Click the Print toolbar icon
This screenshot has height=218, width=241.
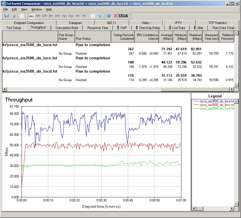[x=13, y=16]
